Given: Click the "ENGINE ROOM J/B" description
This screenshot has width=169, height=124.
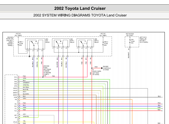Looking at the screenshot, I should (x=10, y=41).
